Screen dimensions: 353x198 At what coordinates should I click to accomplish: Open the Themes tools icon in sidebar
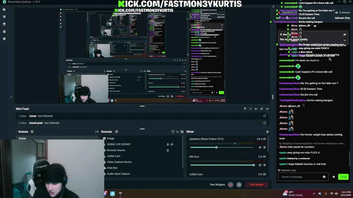click(x=4, y=17)
